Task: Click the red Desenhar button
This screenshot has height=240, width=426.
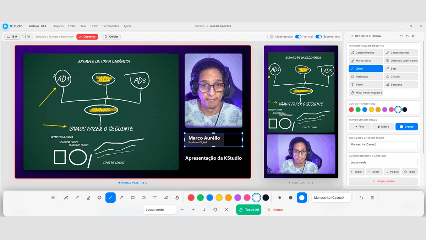Action: [87, 37]
